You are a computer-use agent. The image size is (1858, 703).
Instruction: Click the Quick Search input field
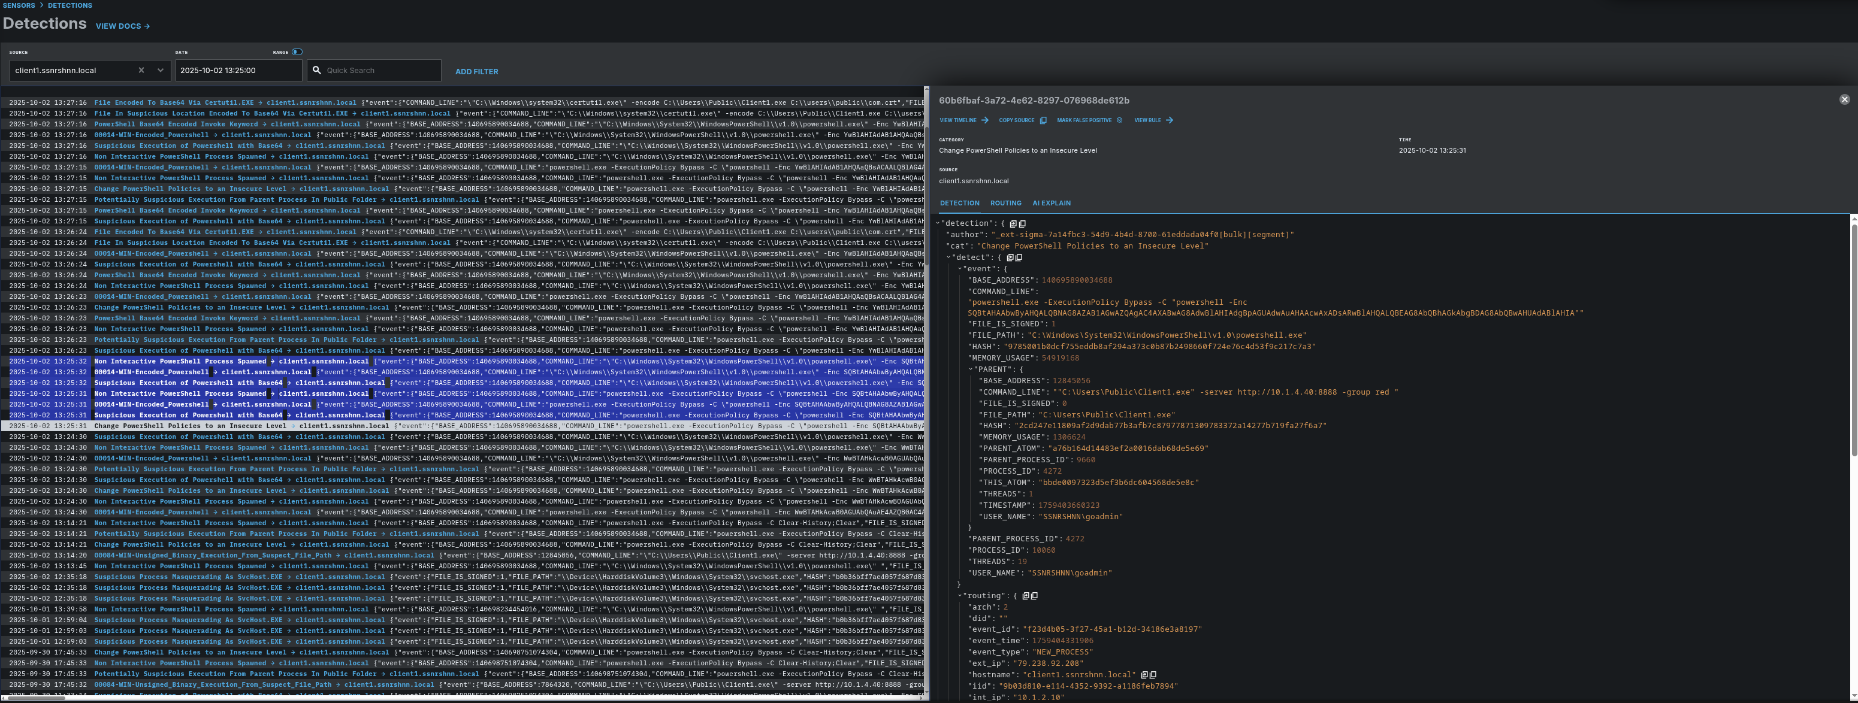[x=380, y=71]
